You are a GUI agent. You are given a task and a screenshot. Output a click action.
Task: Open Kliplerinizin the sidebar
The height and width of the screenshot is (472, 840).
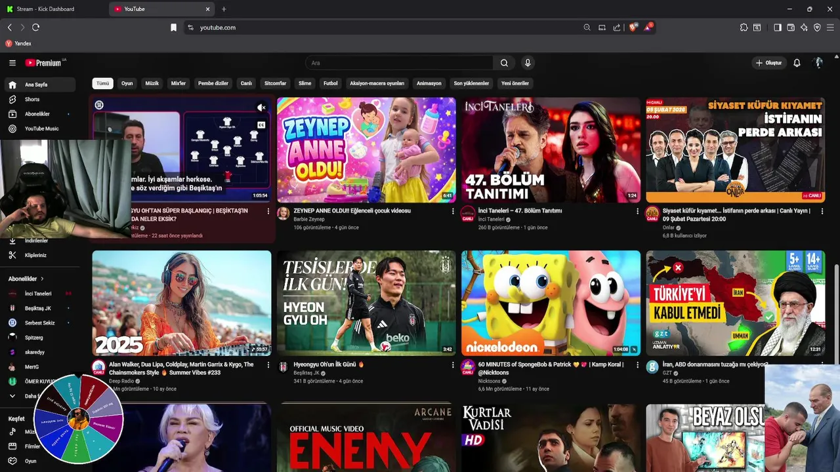click(x=39, y=255)
